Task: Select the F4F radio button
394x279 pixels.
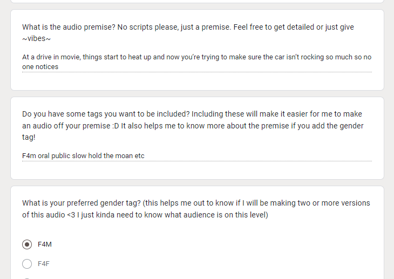Action: [x=27, y=264]
